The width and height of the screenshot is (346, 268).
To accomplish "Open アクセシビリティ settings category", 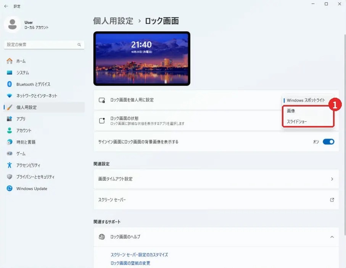I will [x=44, y=165].
